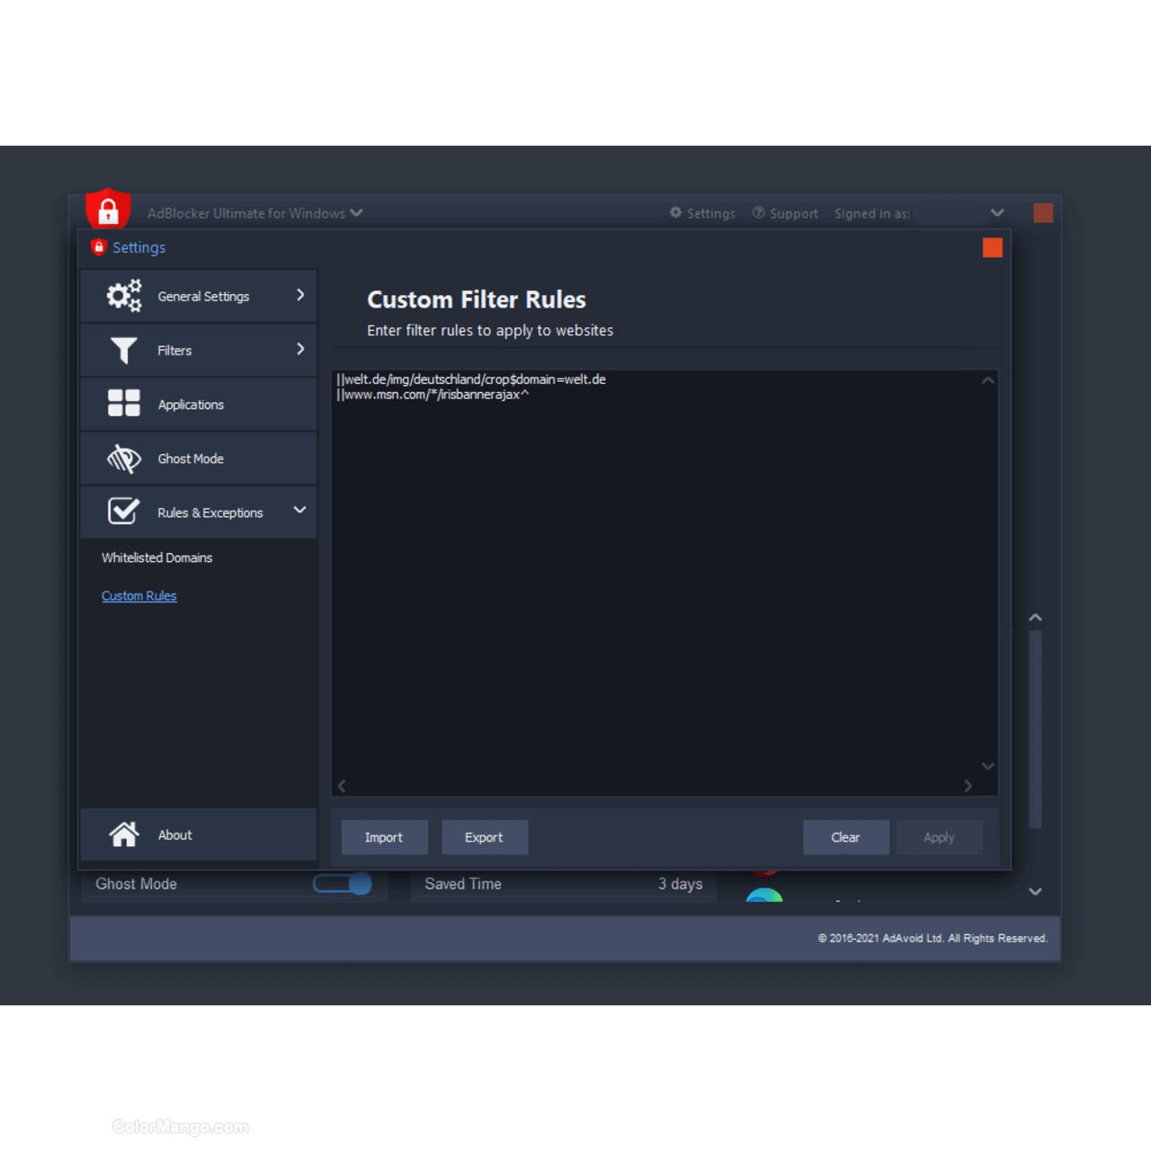Click the Saved Time 3 days entry

click(564, 884)
